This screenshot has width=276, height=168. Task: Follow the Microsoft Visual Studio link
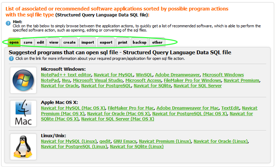[x=98, y=80]
